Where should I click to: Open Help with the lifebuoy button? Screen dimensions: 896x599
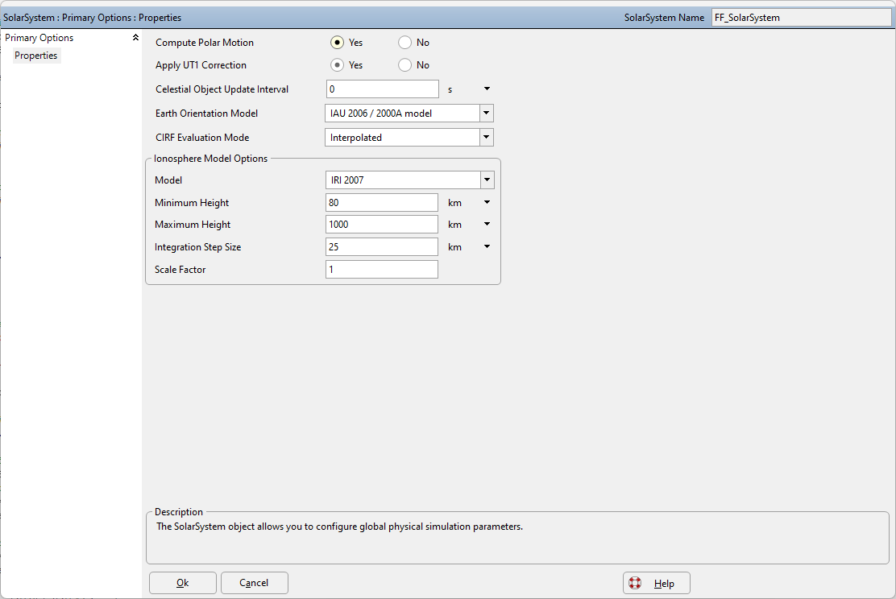[x=657, y=583]
